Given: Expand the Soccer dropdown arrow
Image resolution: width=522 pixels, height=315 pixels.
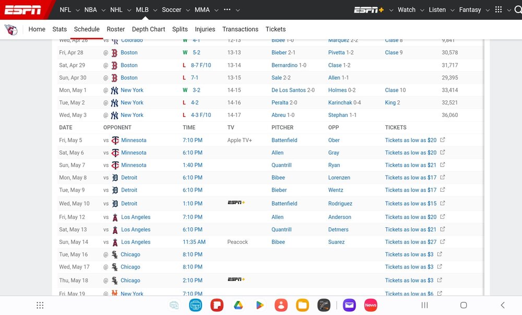Looking at the screenshot, I should click(x=188, y=10).
